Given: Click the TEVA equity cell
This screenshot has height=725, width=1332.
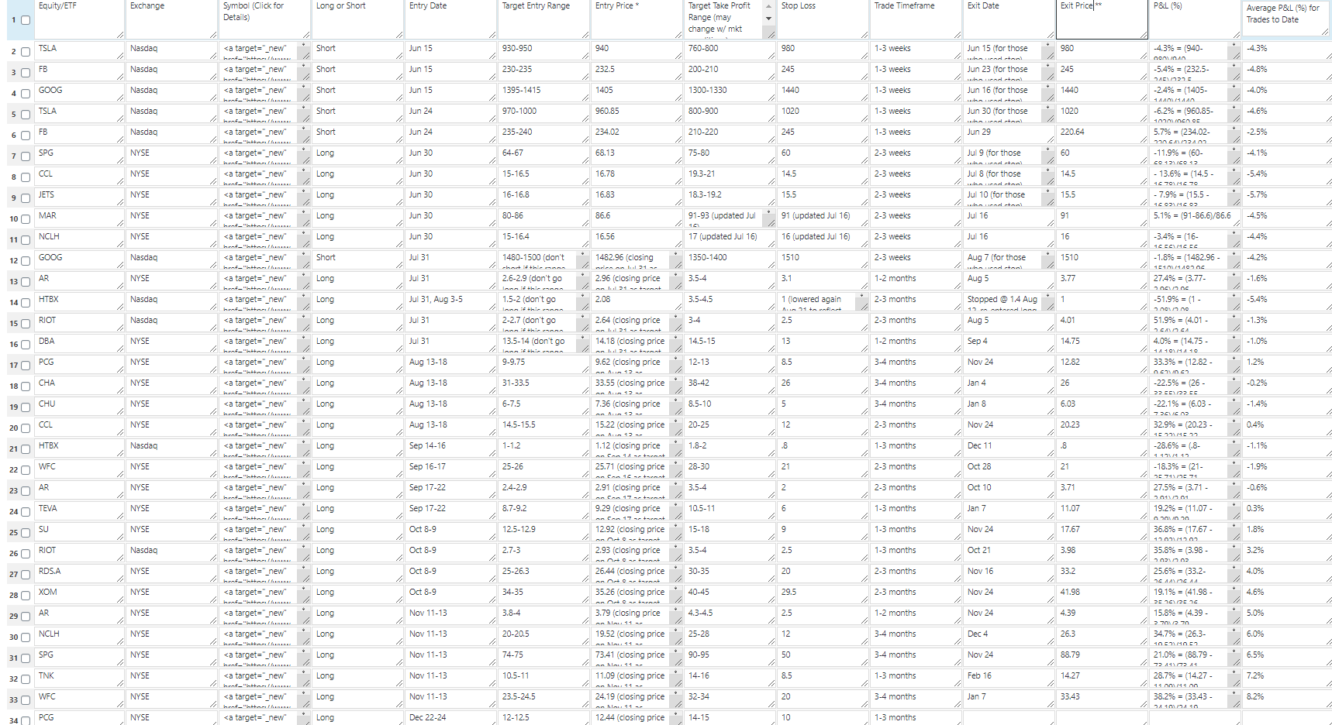Looking at the screenshot, I should click(79, 511).
